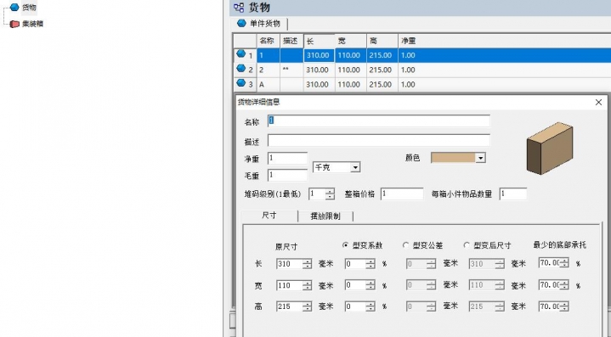
Task: Click 高 original size field 215
Action: (294, 306)
